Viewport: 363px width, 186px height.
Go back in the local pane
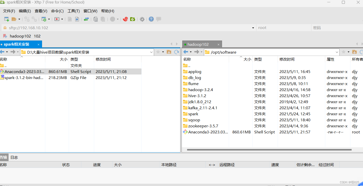(2, 52)
